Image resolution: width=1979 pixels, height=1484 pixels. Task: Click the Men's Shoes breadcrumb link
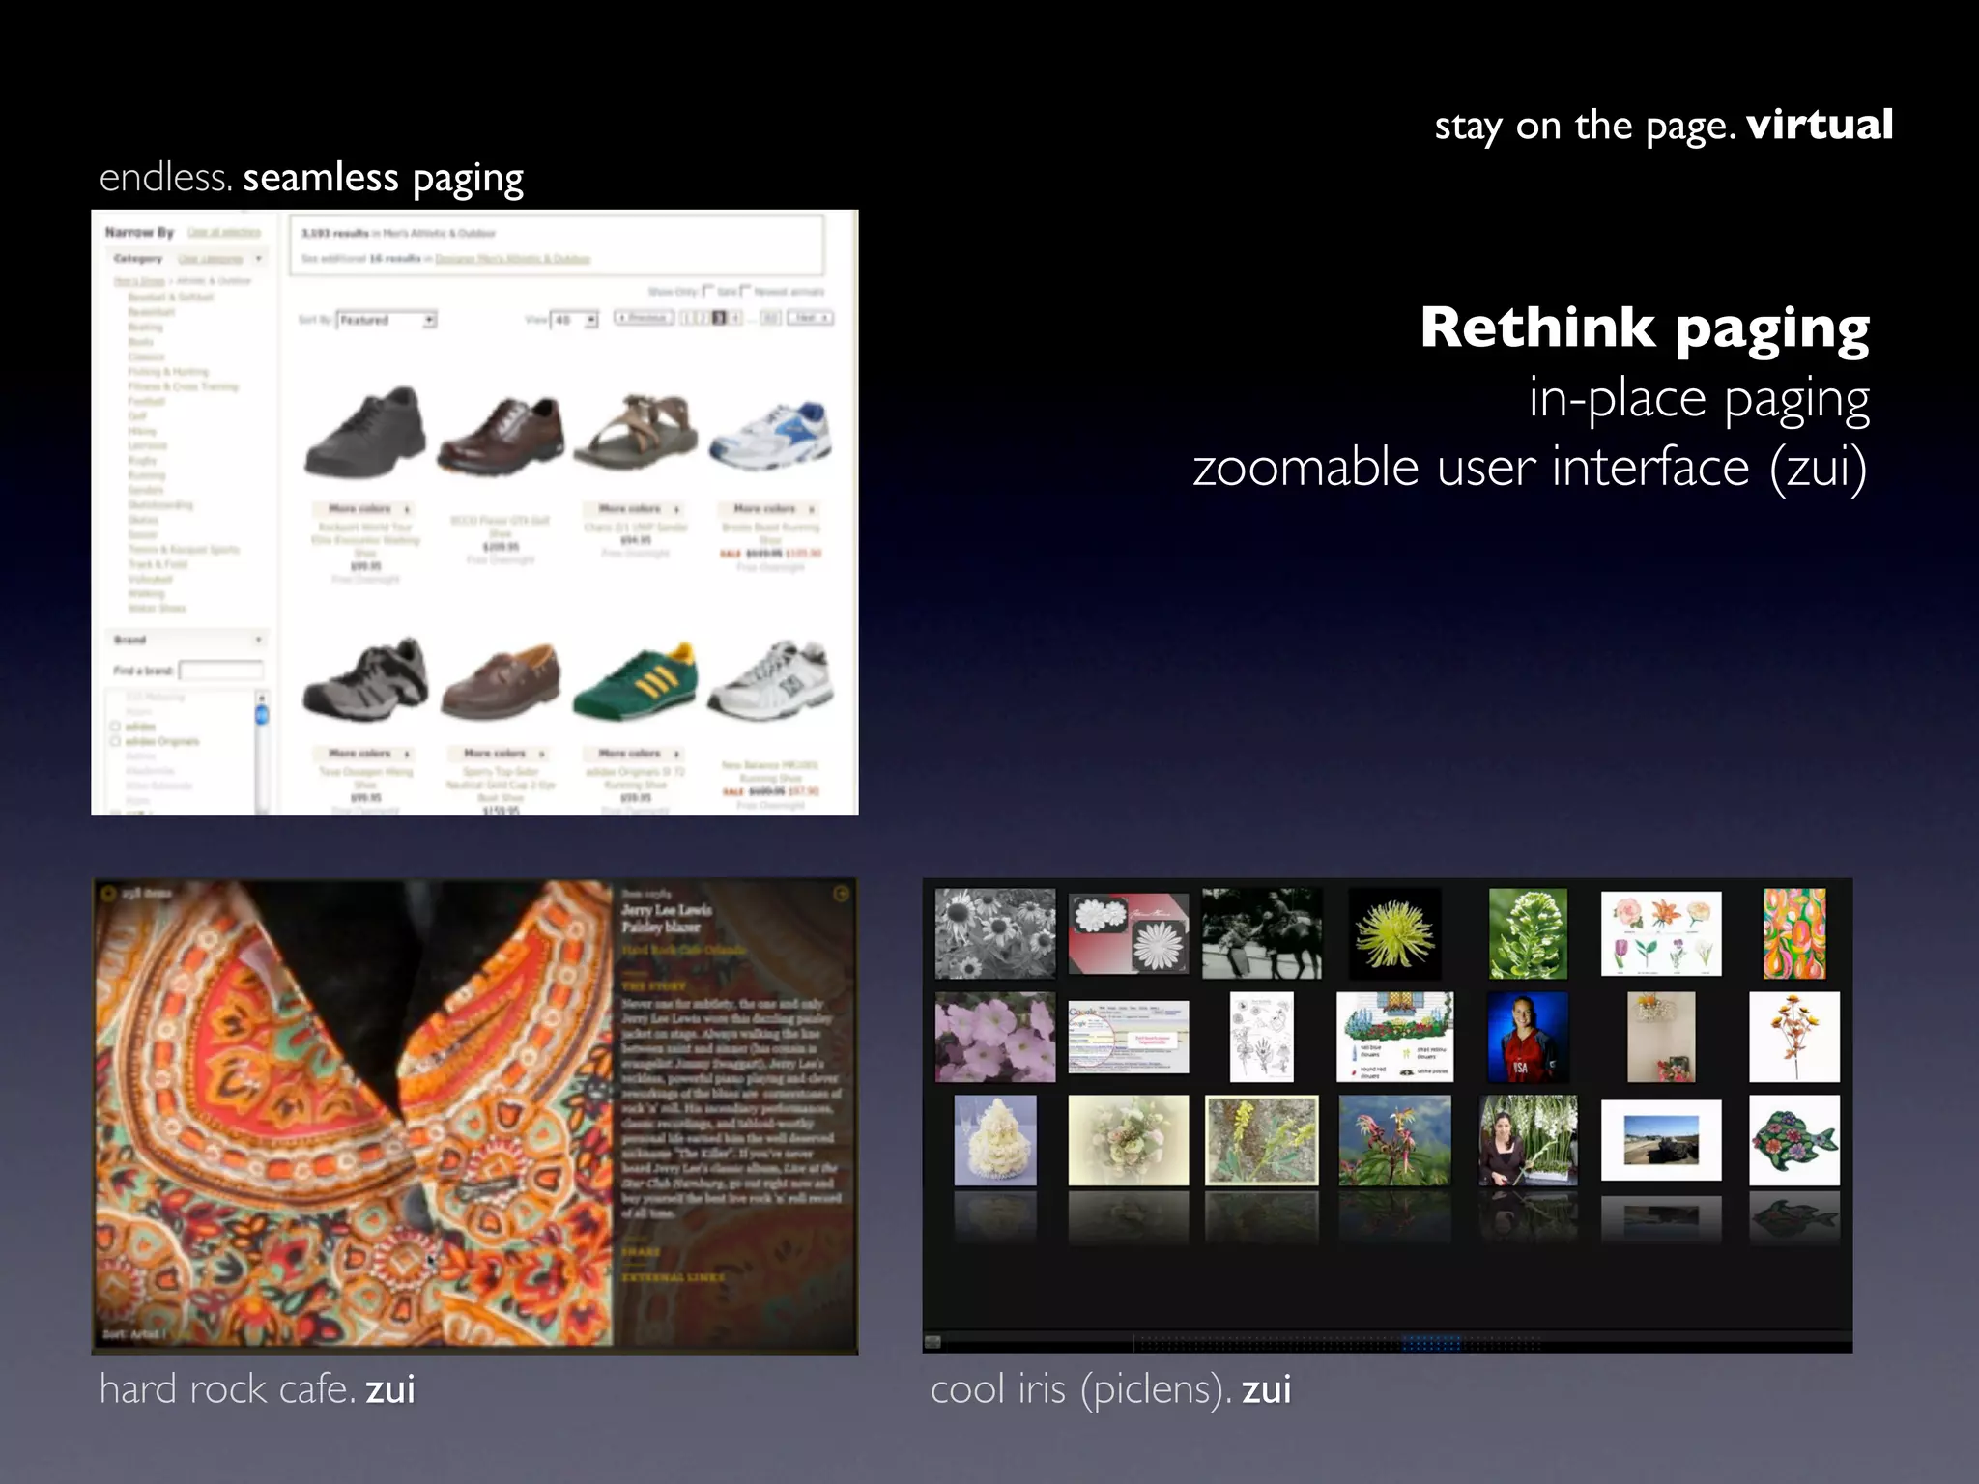pos(139,281)
